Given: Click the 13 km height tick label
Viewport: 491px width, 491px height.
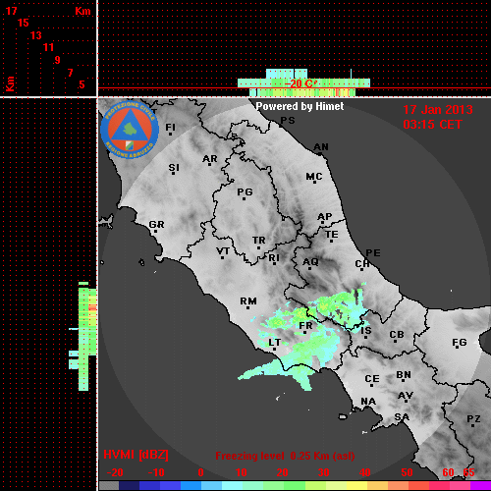Looking at the screenshot, I should [36, 35].
